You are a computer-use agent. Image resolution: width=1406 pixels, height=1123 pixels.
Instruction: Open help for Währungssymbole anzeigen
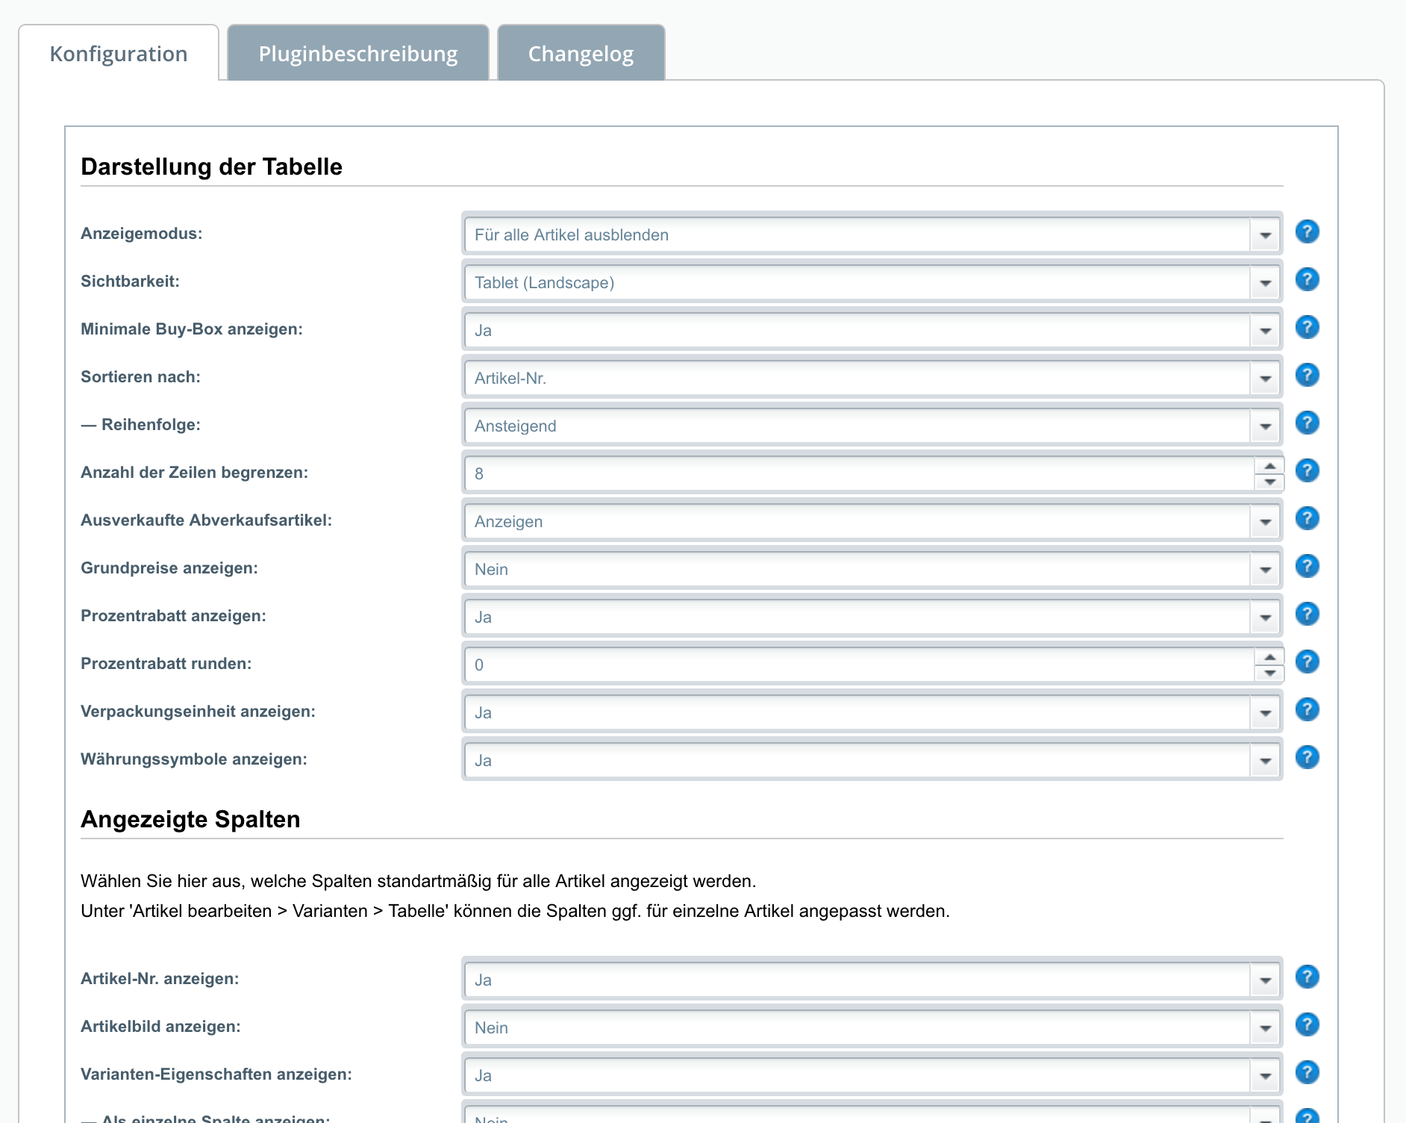click(x=1307, y=757)
